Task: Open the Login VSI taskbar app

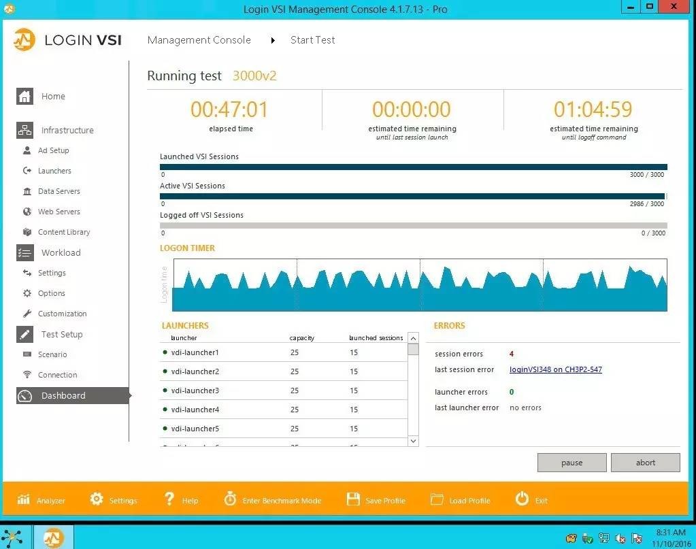Action: point(53,538)
